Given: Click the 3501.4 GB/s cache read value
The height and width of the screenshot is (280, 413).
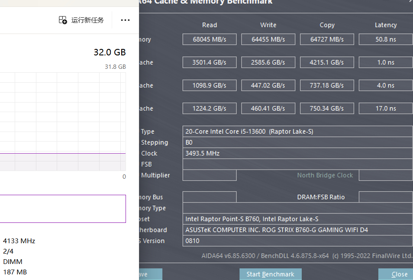Looking at the screenshot, I should (210, 62).
